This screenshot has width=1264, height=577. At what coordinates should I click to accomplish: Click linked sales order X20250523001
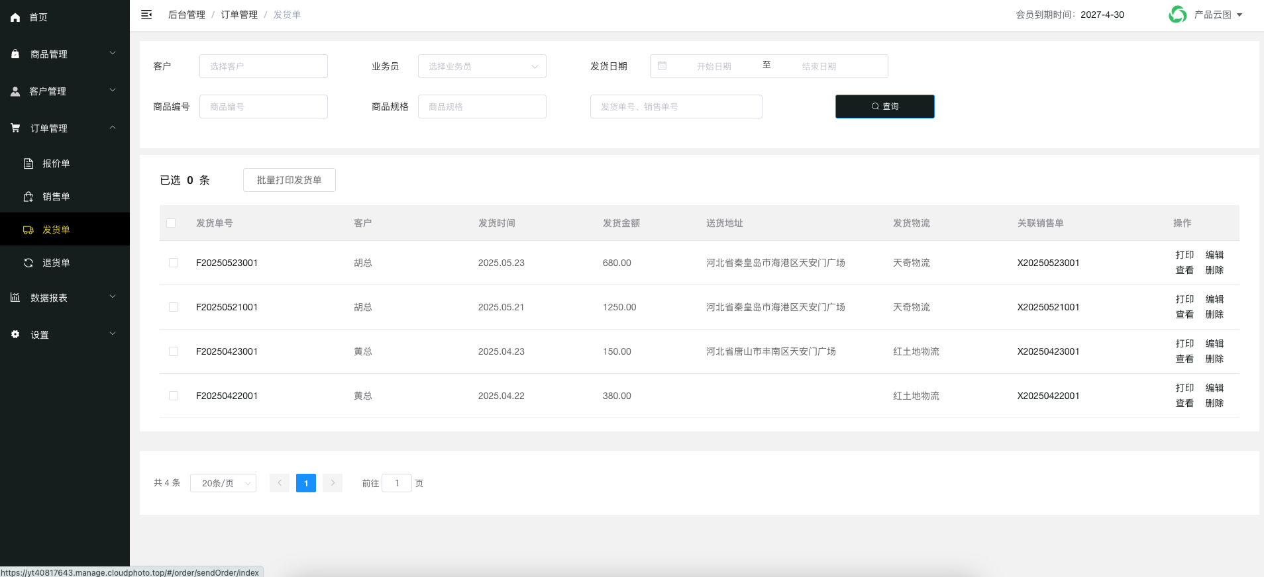tap(1048, 263)
